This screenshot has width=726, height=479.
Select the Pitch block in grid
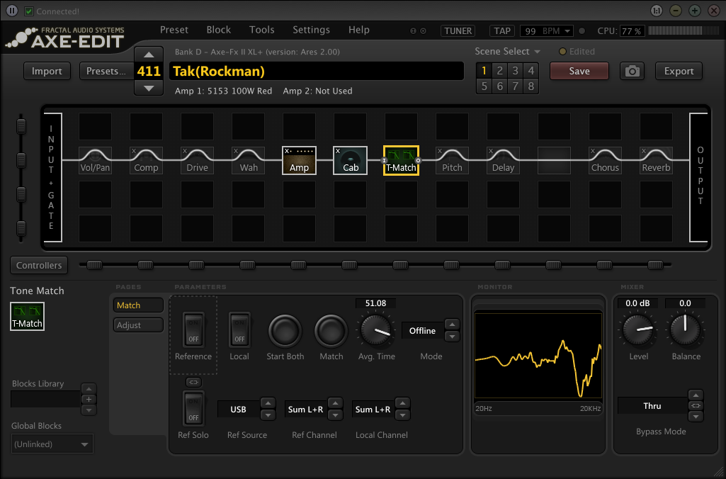(452, 160)
